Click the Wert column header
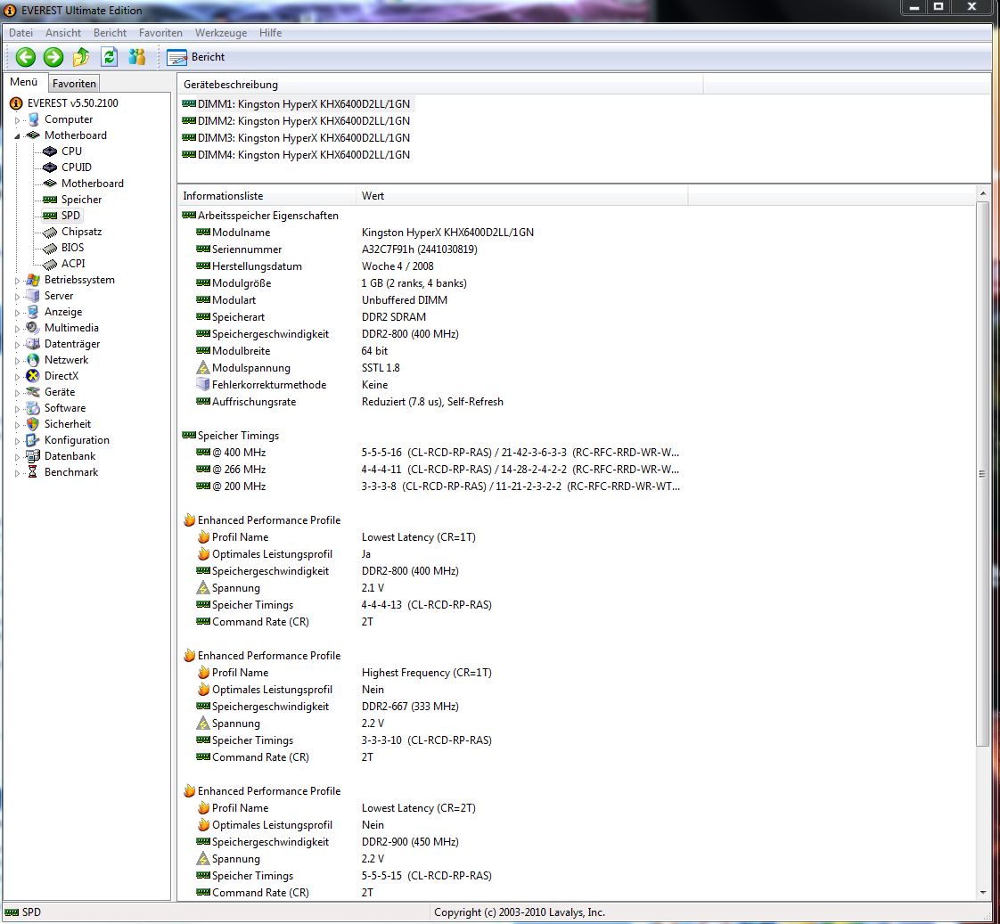The image size is (1000, 924). [521, 196]
